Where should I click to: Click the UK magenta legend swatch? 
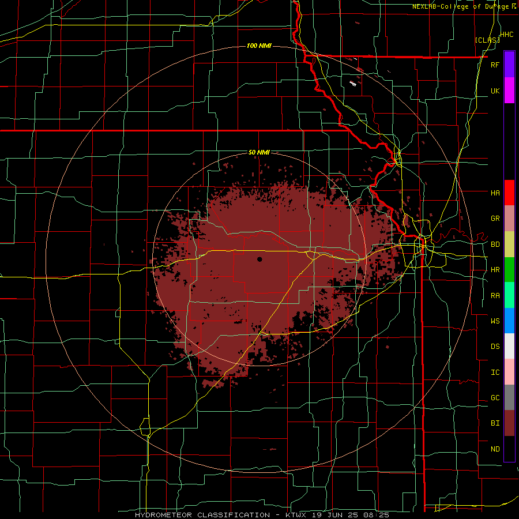[509, 91]
